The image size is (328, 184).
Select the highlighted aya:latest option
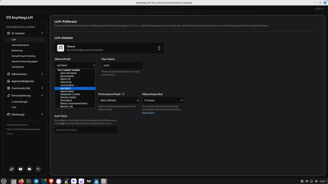pos(75,88)
